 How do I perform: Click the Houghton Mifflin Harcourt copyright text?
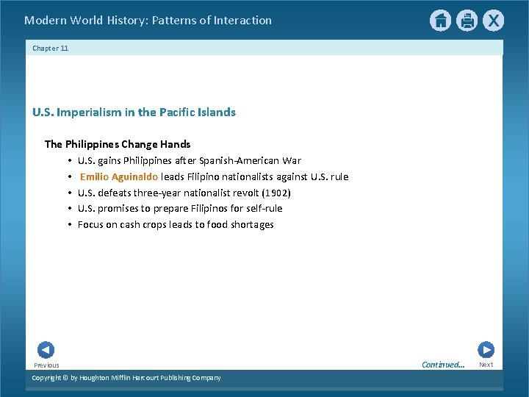coord(126,378)
